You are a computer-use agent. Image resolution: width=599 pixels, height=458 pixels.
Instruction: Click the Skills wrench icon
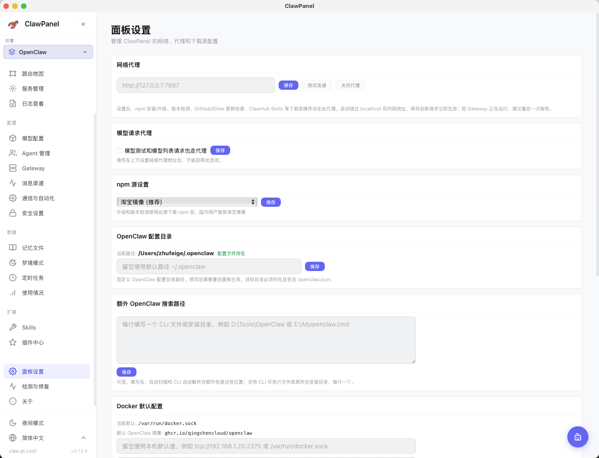pyautogui.click(x=13, y=327)
